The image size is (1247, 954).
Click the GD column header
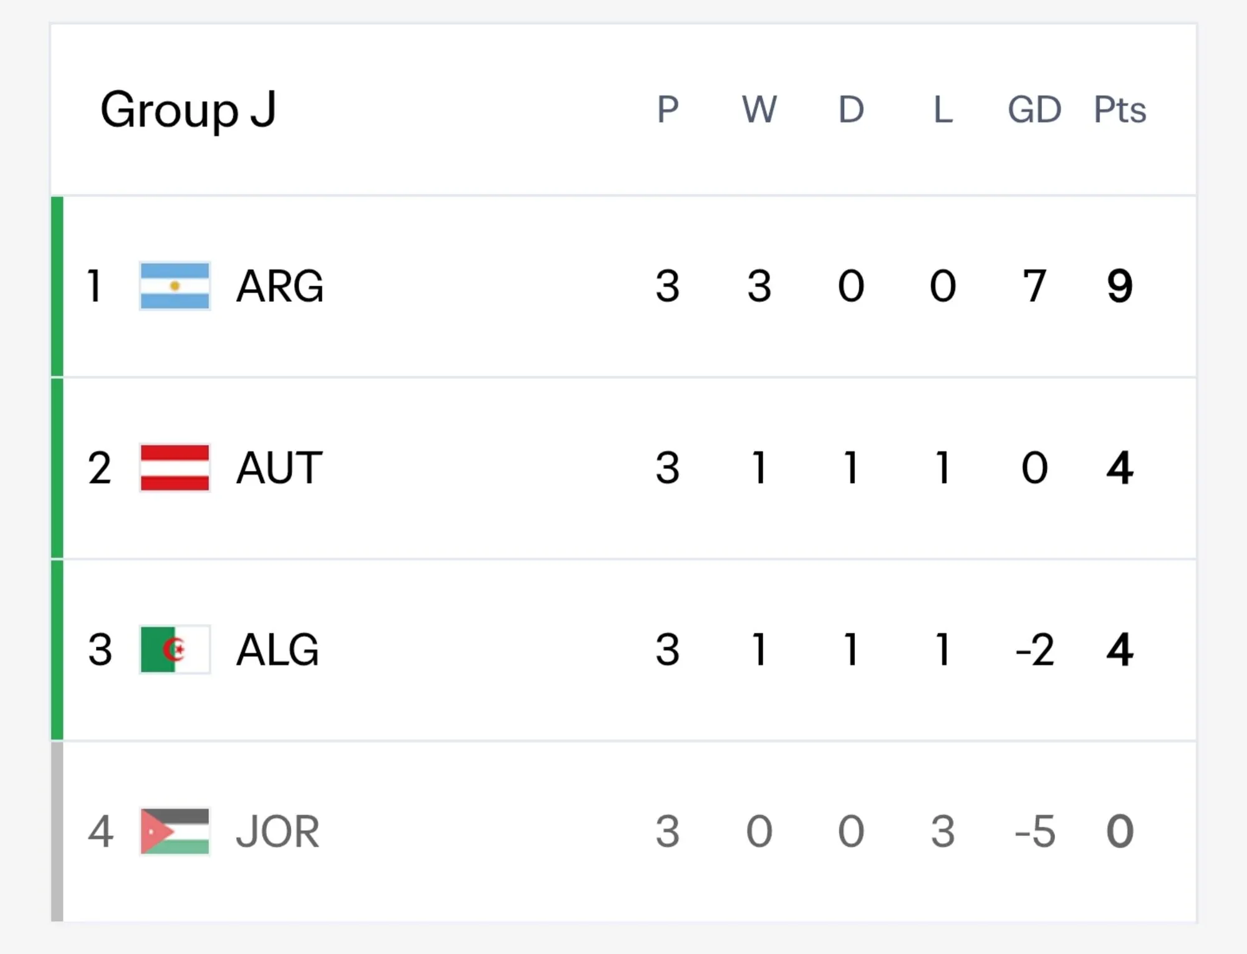coord(1034,110)
